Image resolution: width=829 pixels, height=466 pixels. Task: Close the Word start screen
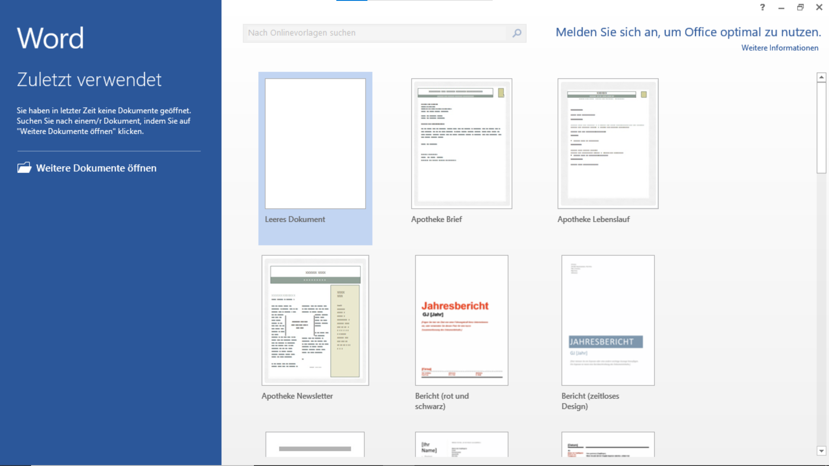(819, 7)
